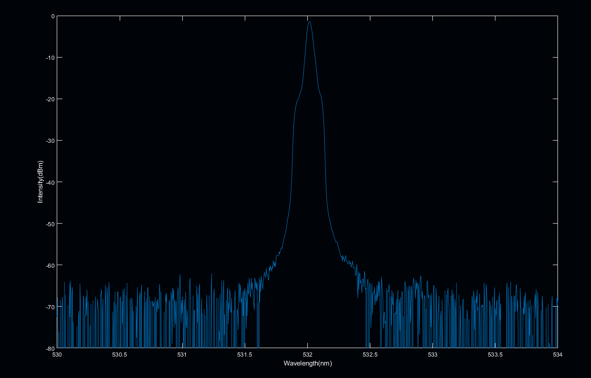Click the 0 tick label on y-axis
Screen dimensions: 591x378
click(52, 16)
